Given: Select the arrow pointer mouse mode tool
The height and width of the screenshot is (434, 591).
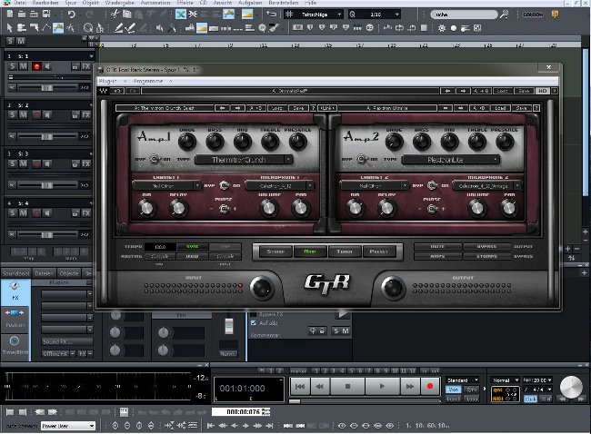Looking at the screenshot, I should (x=9, y=28).
